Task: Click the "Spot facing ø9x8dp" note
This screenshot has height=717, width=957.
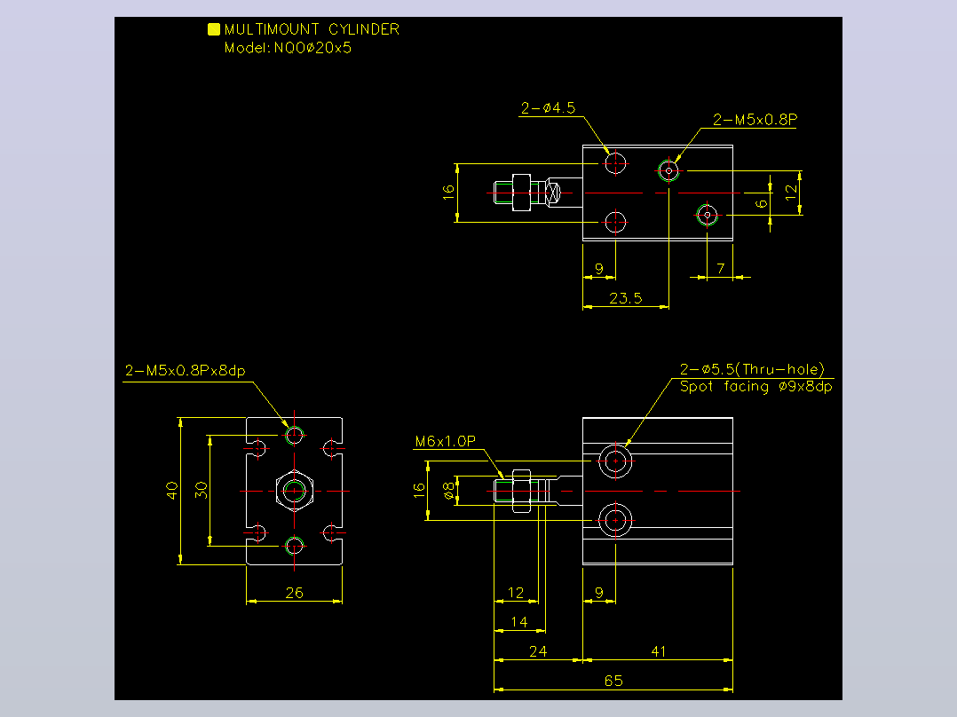Action: [755, 386]
